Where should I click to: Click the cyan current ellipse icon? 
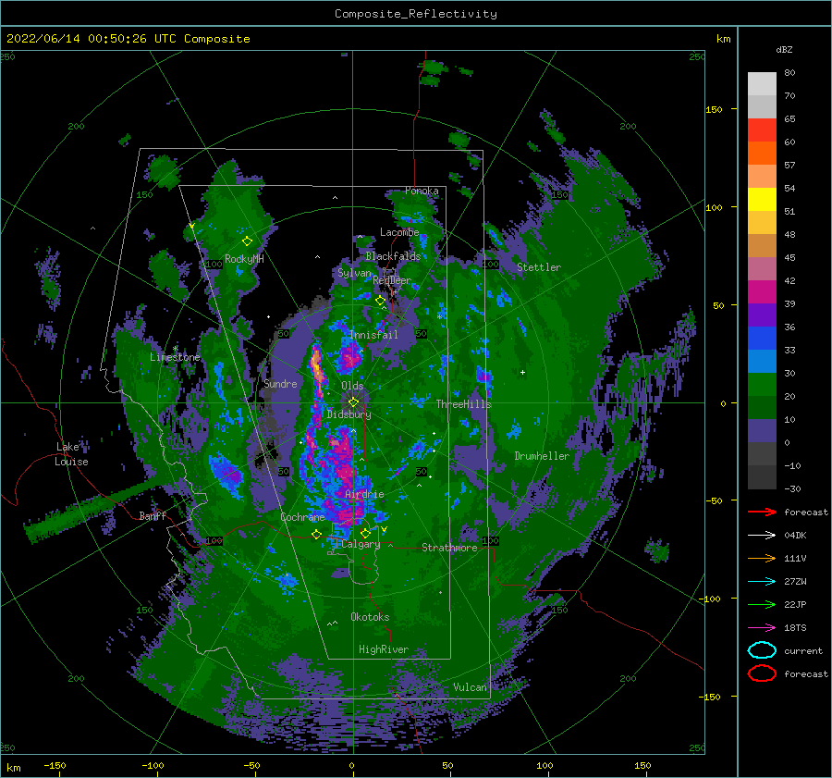tap(762, 650)
